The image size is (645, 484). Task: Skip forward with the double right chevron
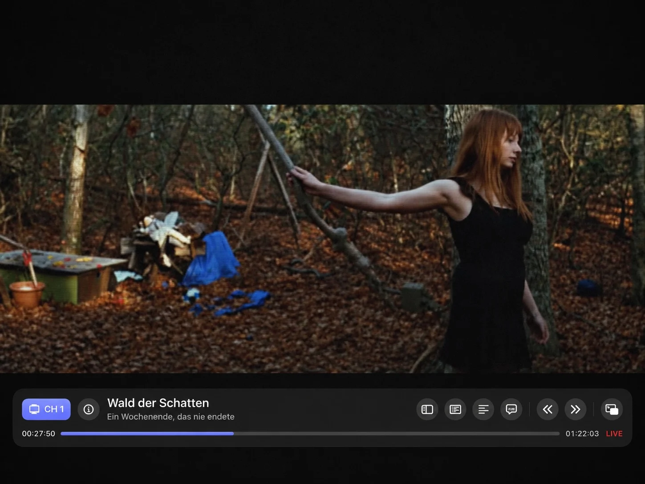tap(576, 409)
